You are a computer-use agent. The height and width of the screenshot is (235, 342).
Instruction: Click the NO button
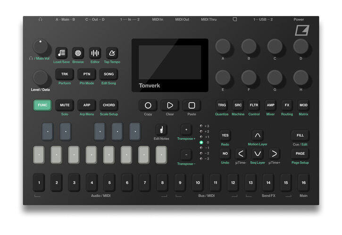click(225, 154)
